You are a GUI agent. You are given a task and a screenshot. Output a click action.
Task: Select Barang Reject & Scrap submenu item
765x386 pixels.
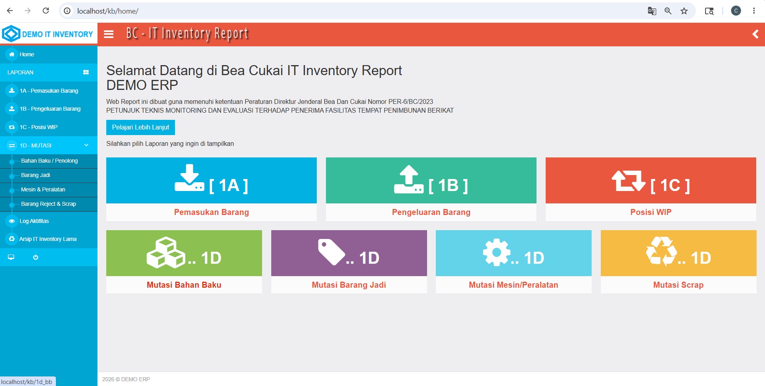click(48, 204)
